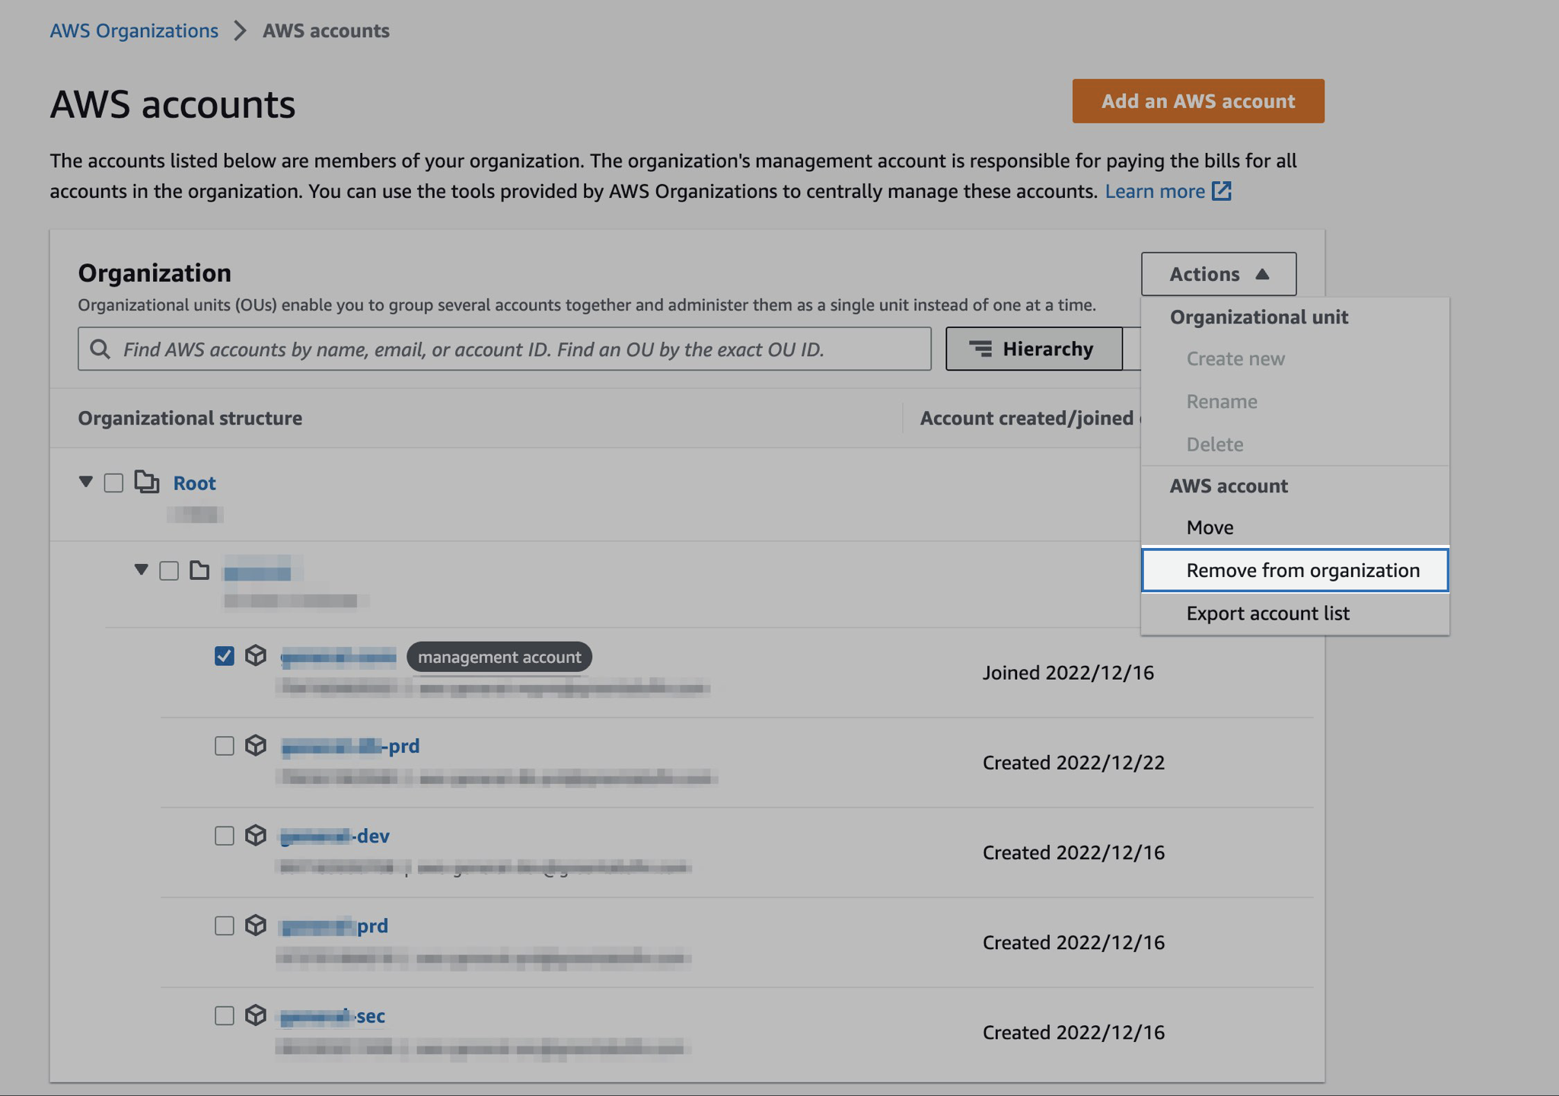1559x1096 pixels.
Task: Uncheck the management account checkbox
Action: tap(224, 655)
